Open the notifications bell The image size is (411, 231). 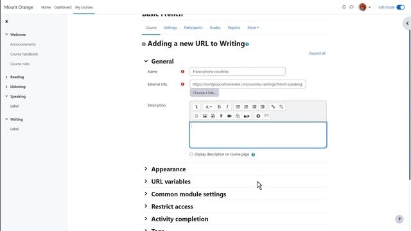[x=344, y=7]
